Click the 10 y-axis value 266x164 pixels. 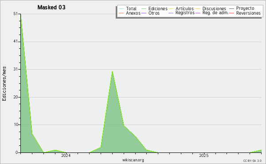[x=16, y=125]
